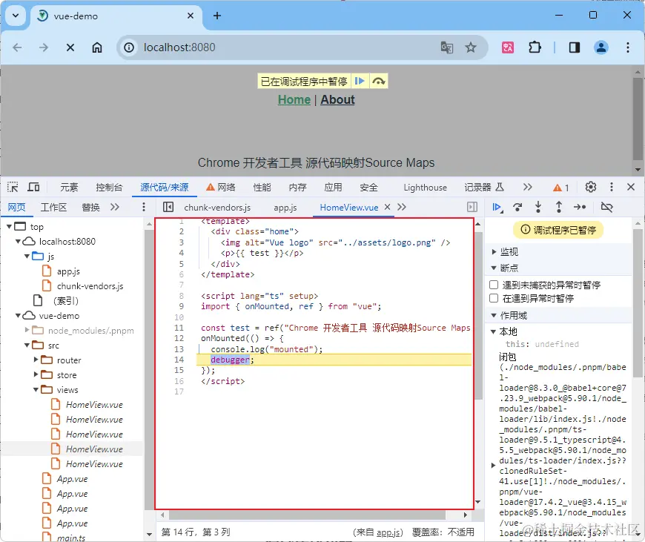Open the Lighthouse panel
This screenshot has height=542, width=645.
tap(425, 188)
